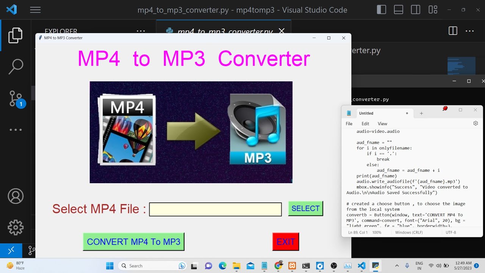Click the Split Editor Right icon

[x=453, y=31]
